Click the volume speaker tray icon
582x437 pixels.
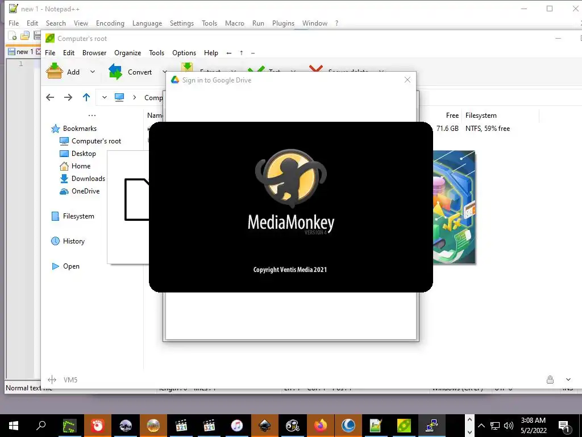(509, 426)
